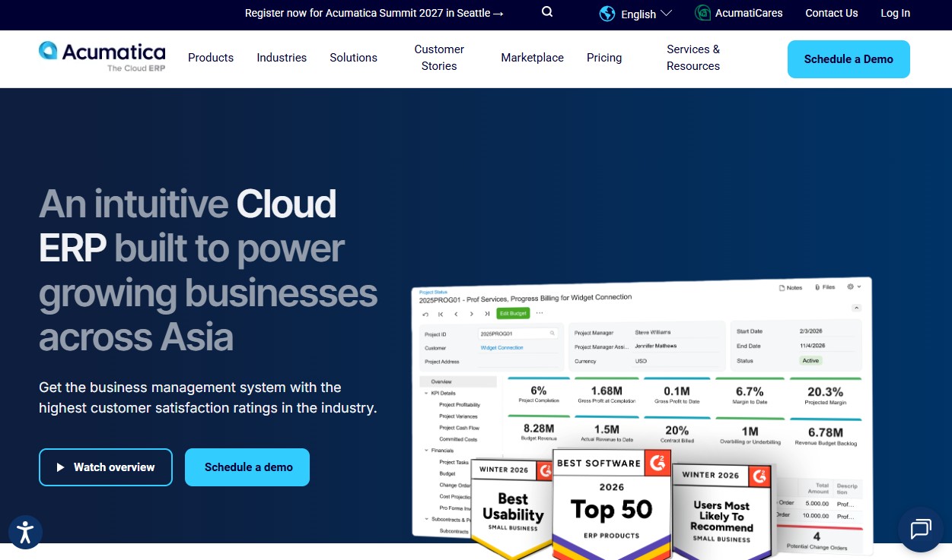
Task: Open the live chat bubble icon
Action: pyautogui.click(x=921, y=528)
